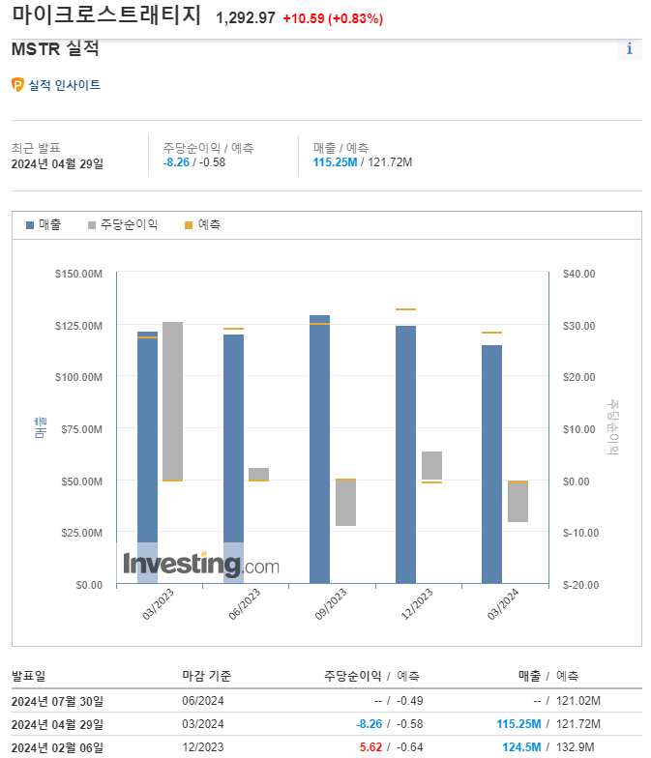Click the 06/2024 period cell
651x758 pixels.
point(203,701)
